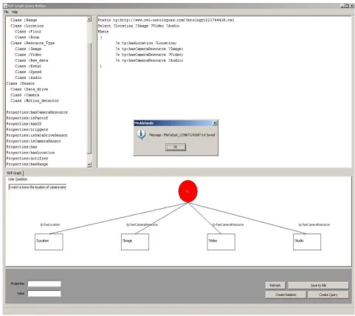The height and width of the screenshot is (316, 355).
Task: Select 'Class :Video' in the list
Action: [x=28, y=55]
